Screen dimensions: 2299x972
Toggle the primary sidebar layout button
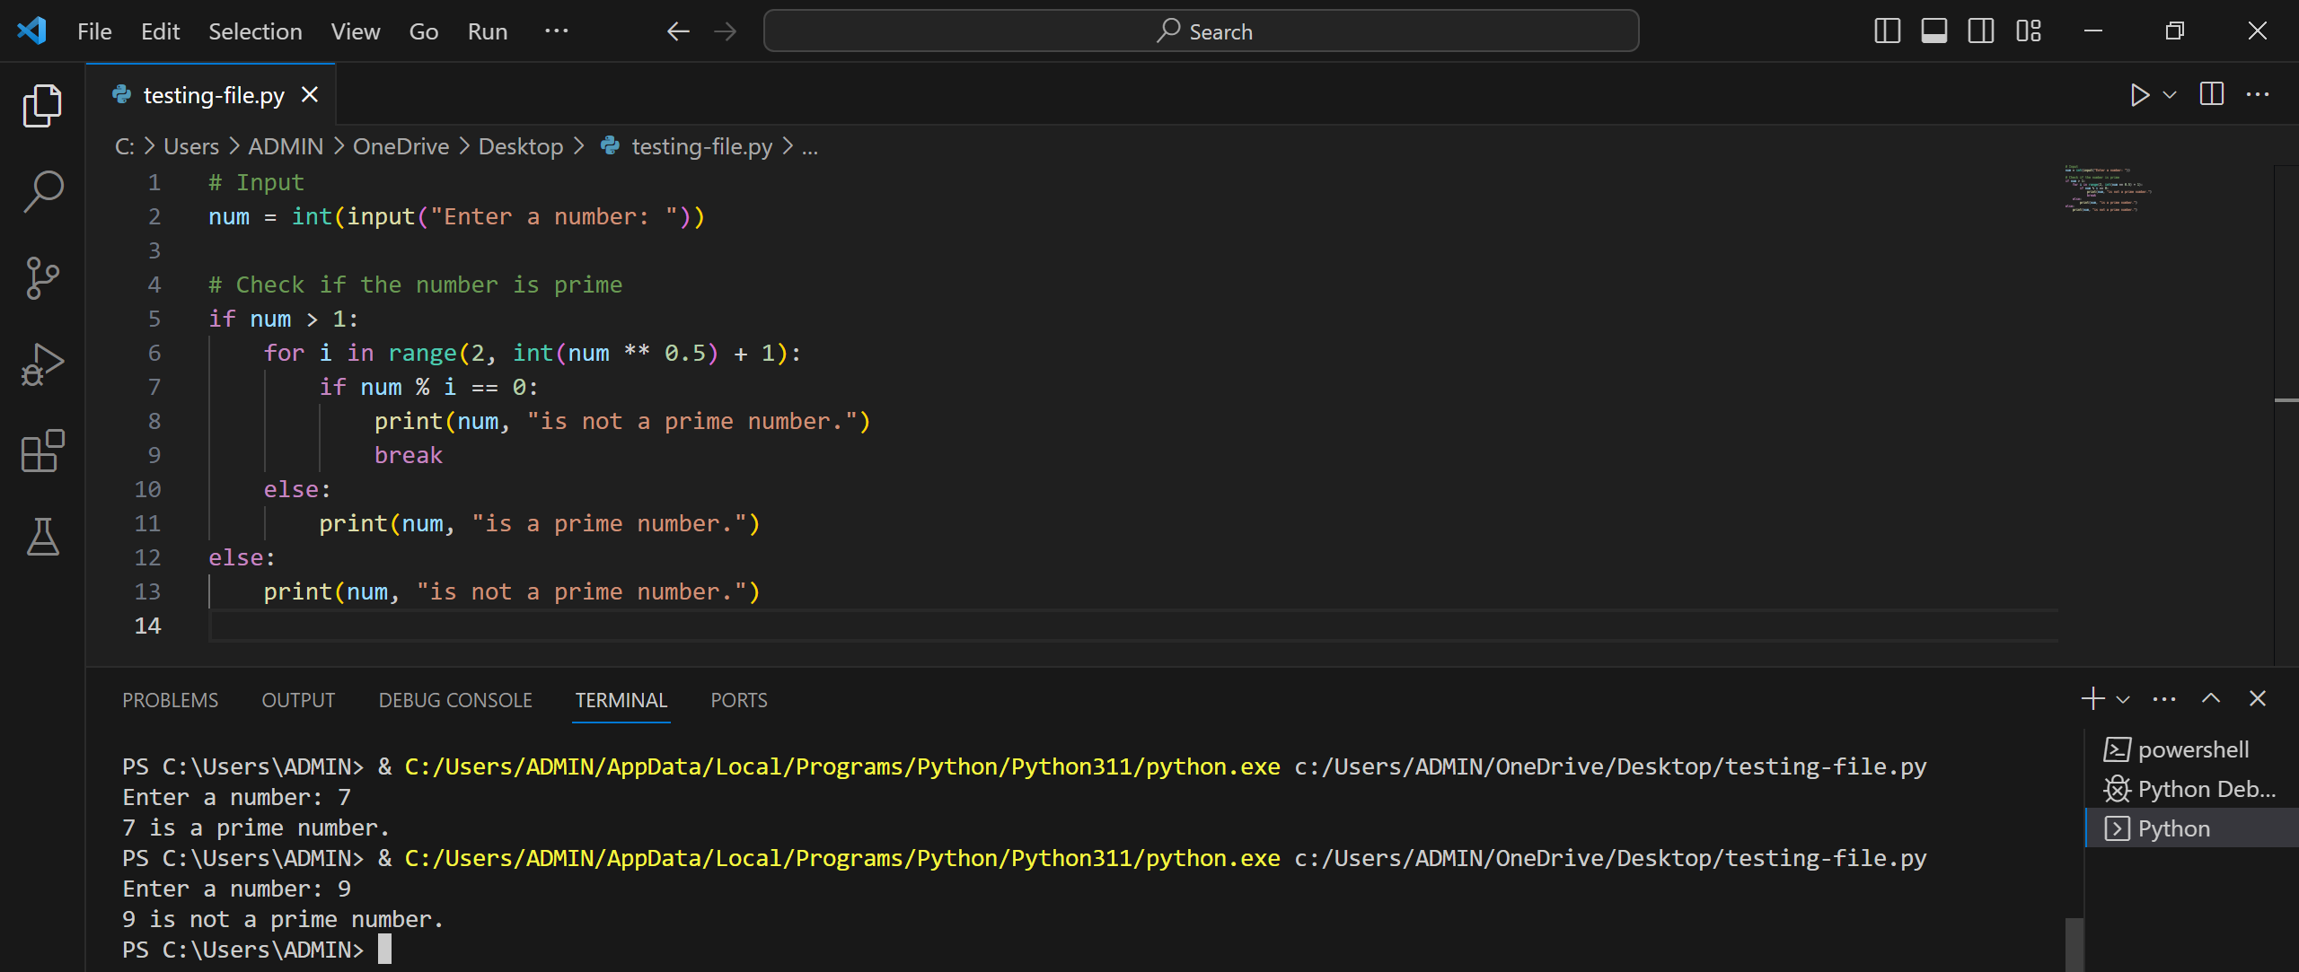point(1887,31)
